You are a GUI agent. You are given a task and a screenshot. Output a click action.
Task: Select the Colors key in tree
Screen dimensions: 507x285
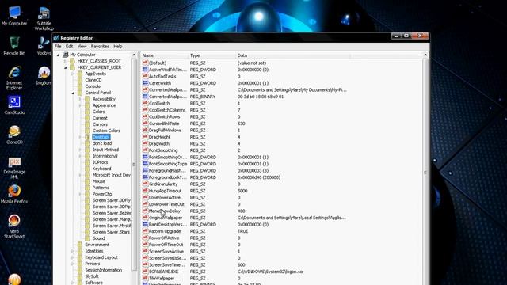[x=98, y=112]
